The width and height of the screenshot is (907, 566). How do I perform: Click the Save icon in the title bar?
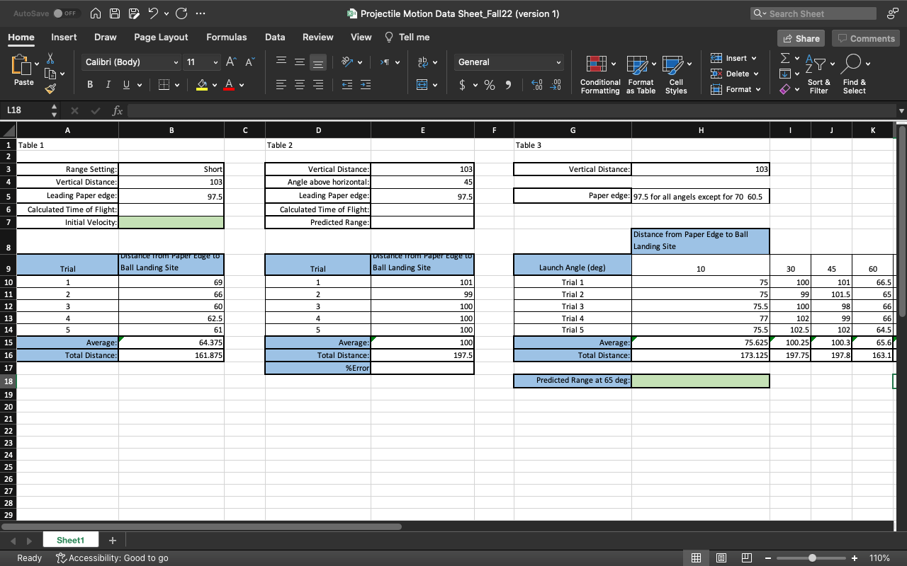click(114, 13)
